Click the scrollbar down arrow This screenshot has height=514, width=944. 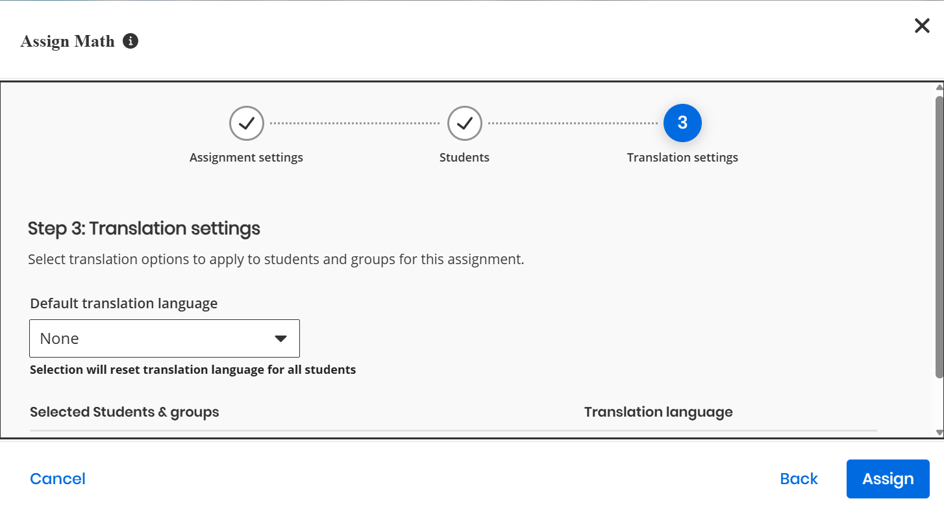(x=939, y=432)
